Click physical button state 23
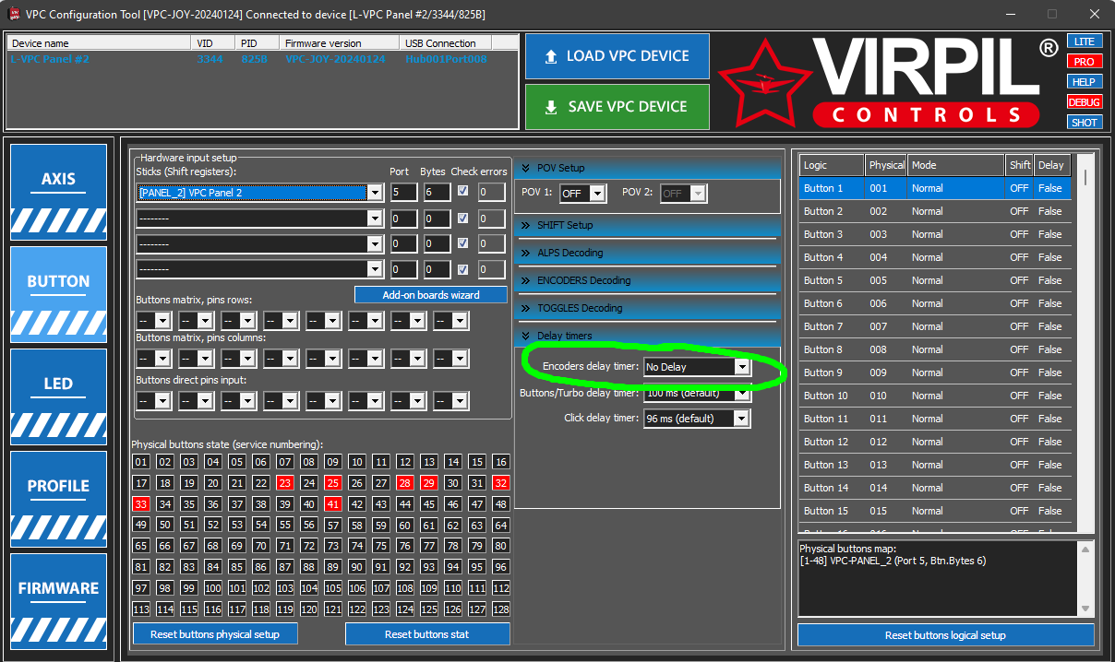The width and height of the screenshot is (1115, 662). pyautogui.click(x=284, y=483)
